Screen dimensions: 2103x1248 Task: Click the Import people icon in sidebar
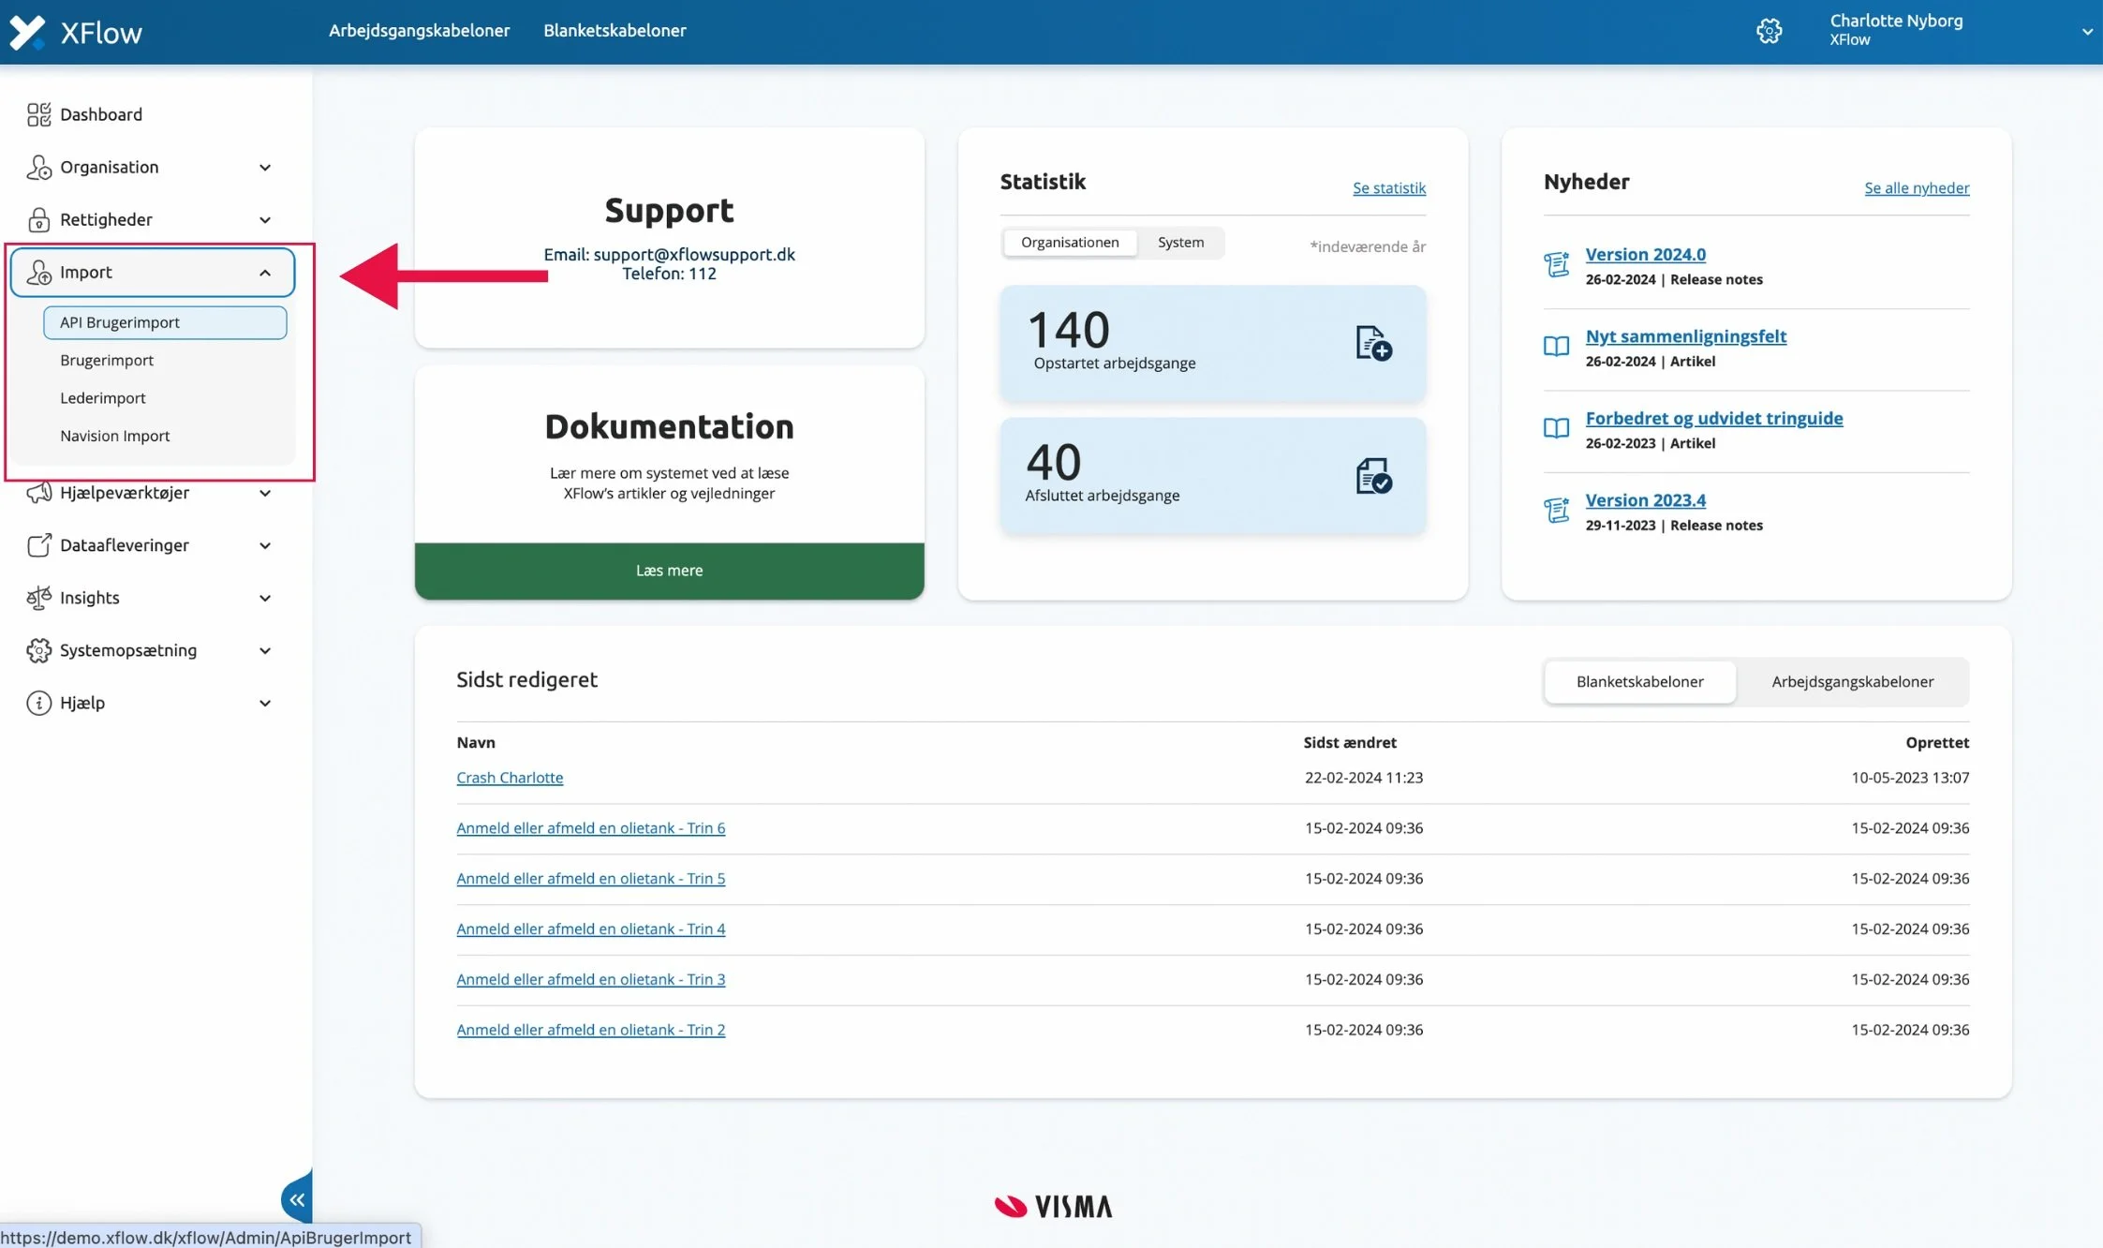[x=39, y=272]
